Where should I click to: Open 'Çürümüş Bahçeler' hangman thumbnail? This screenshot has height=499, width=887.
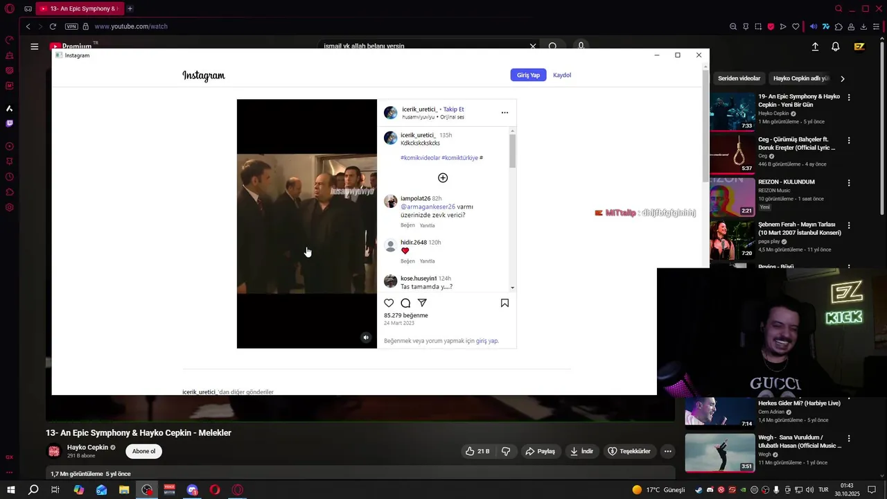point(732,153)
